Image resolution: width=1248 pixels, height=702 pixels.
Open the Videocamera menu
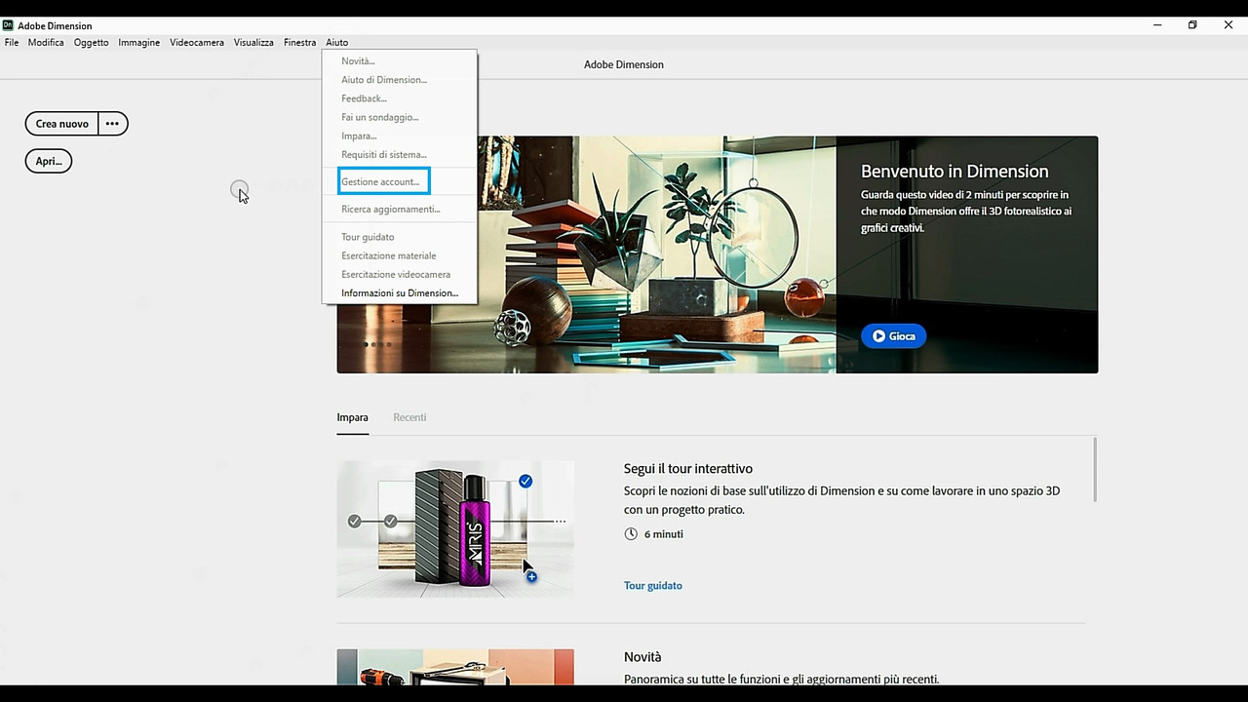pos(197,43)
